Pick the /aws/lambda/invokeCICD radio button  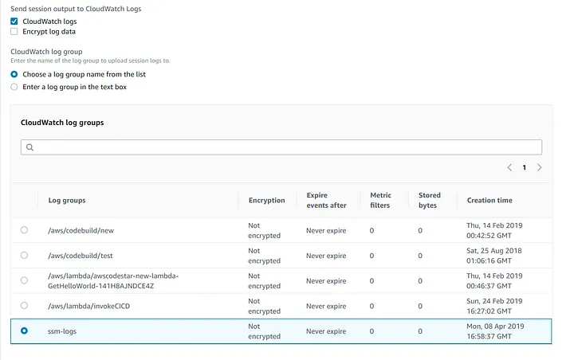point(24,306)
